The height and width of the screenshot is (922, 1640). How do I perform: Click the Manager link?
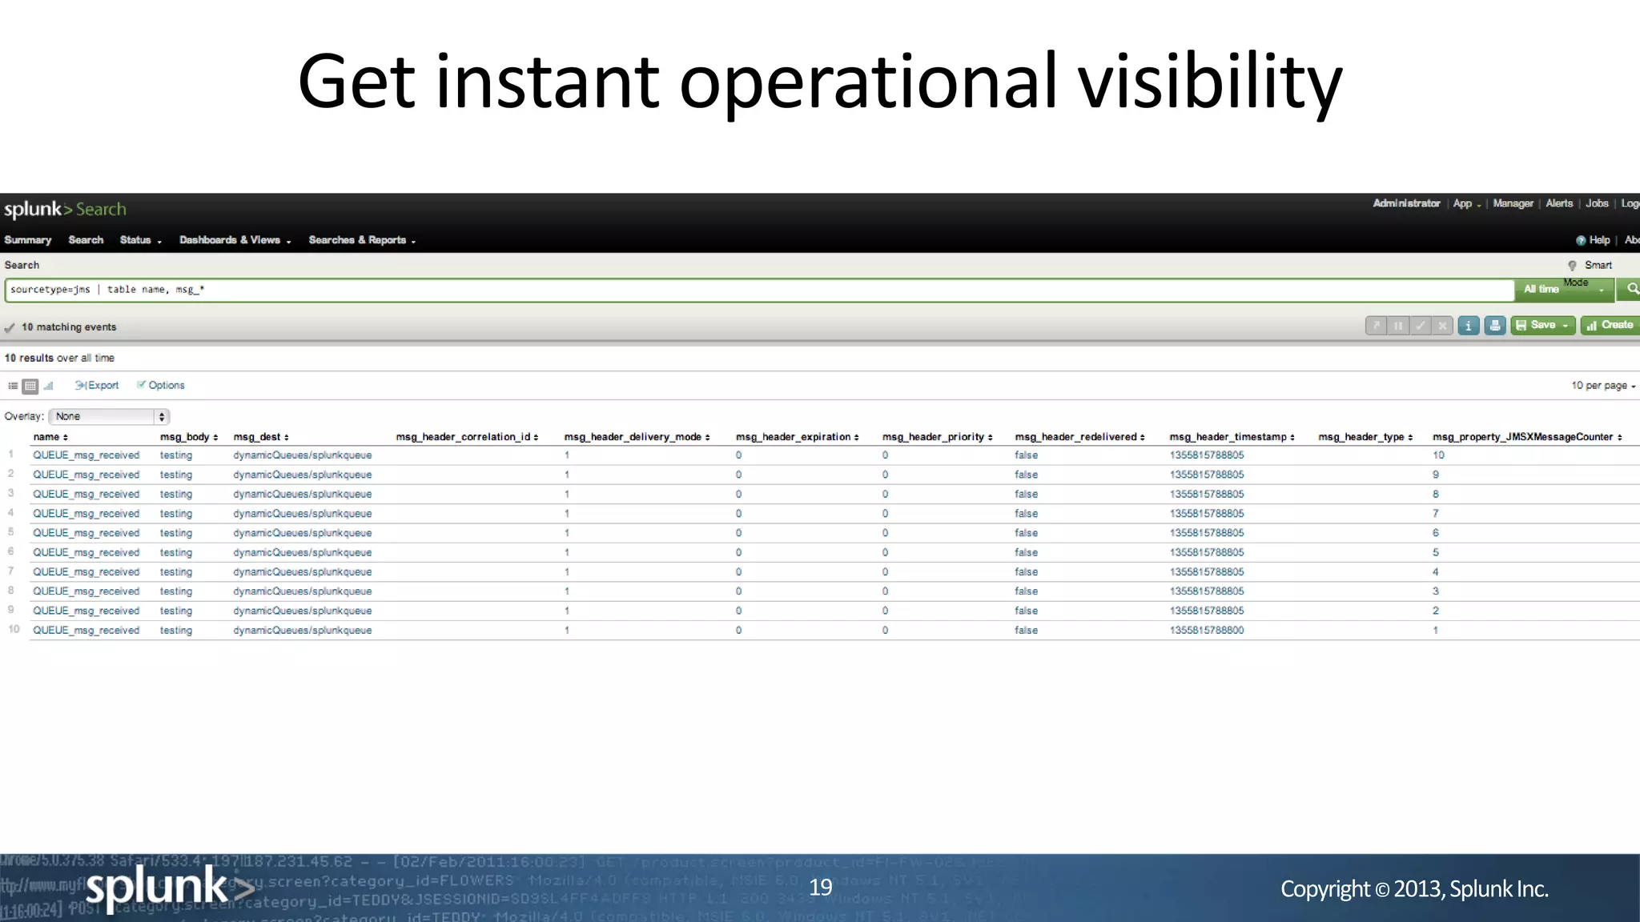pyautogui.click(x=1513, y=203)
